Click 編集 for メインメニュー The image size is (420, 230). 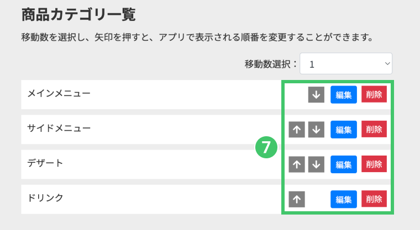pyautogui.click(x=344, y=95)
